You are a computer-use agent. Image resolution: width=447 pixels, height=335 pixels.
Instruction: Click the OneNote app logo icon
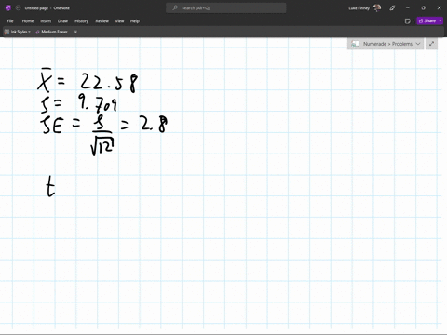[8, 8]
